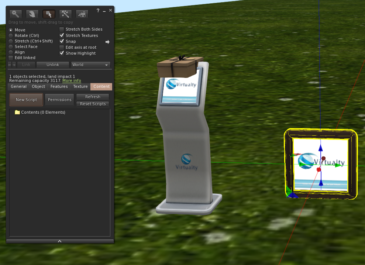Select the Rotate (Ctrl) radio option
Image resolution: width=365 pixels, height=265 pixels.
click(x=11, y=35)
